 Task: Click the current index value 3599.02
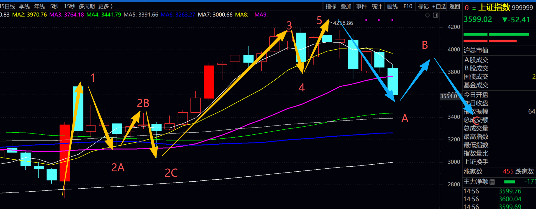click(x=478, y=19)
